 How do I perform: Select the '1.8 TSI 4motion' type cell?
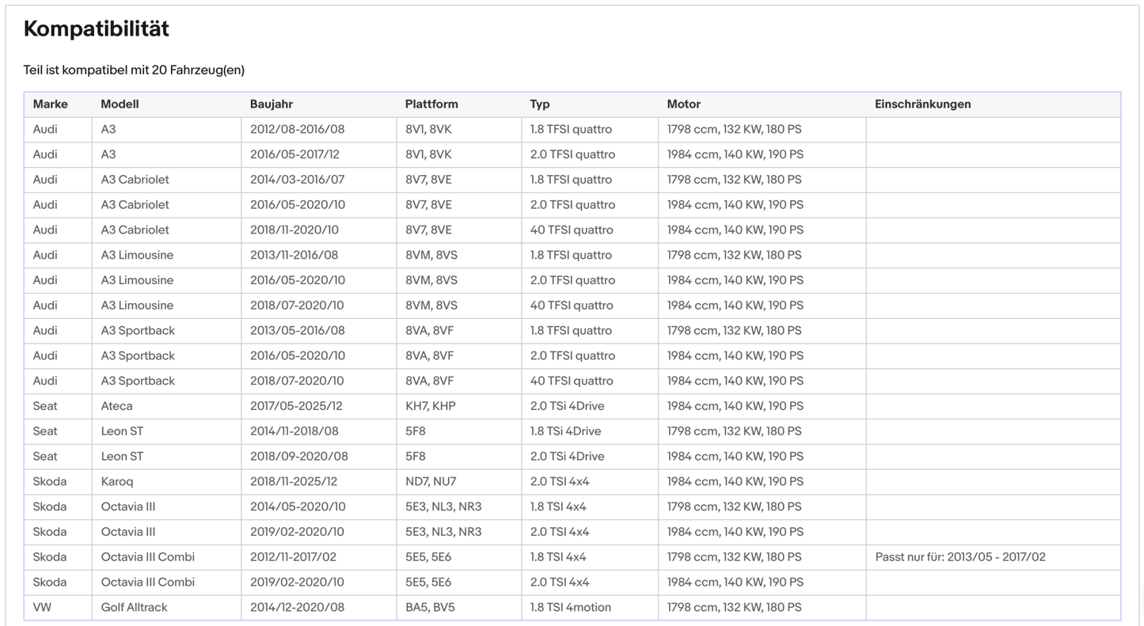click(570, 608)
